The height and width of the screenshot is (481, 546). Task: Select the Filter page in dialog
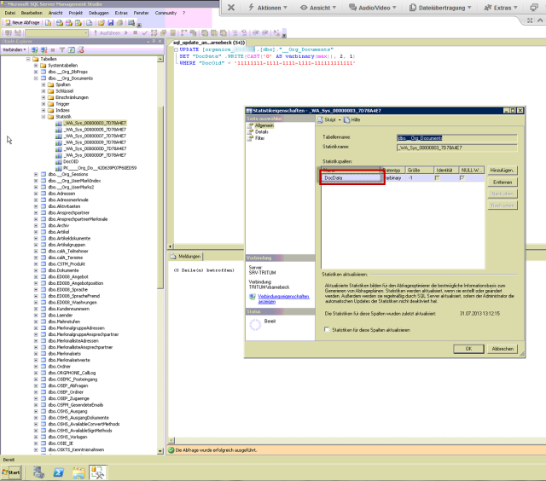pos(259,138)
